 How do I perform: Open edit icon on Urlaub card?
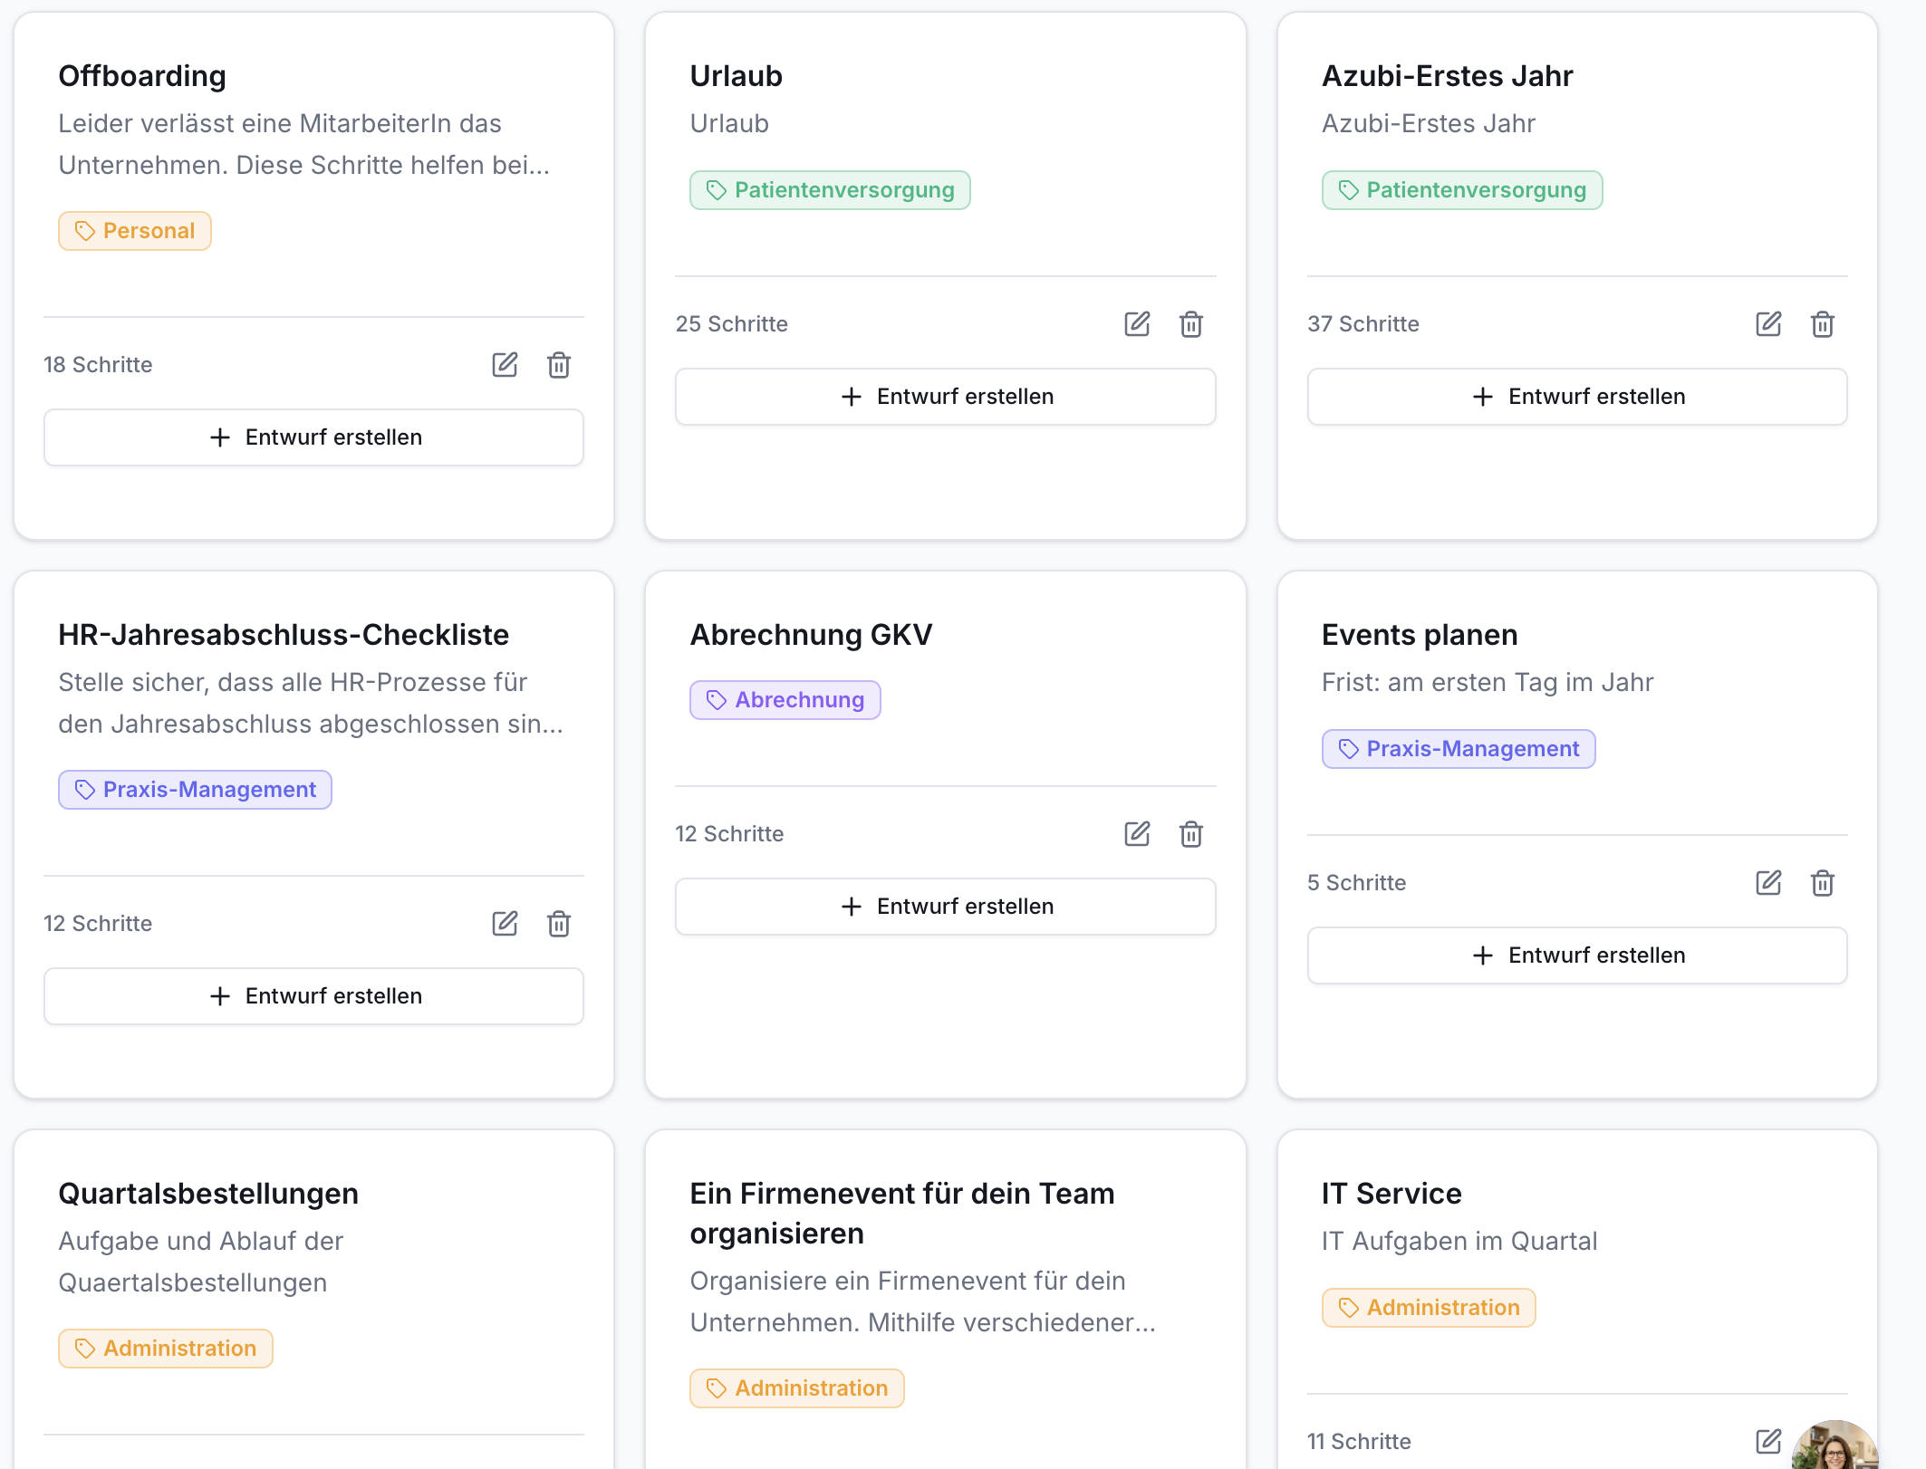tap(1137, 324)
